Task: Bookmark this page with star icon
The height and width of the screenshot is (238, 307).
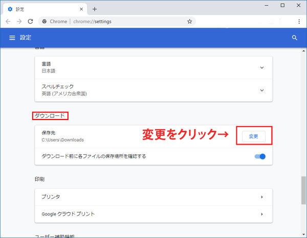Action: click(x=189, y=22)
